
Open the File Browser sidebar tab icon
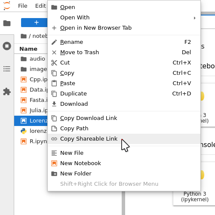click(7, 23)
